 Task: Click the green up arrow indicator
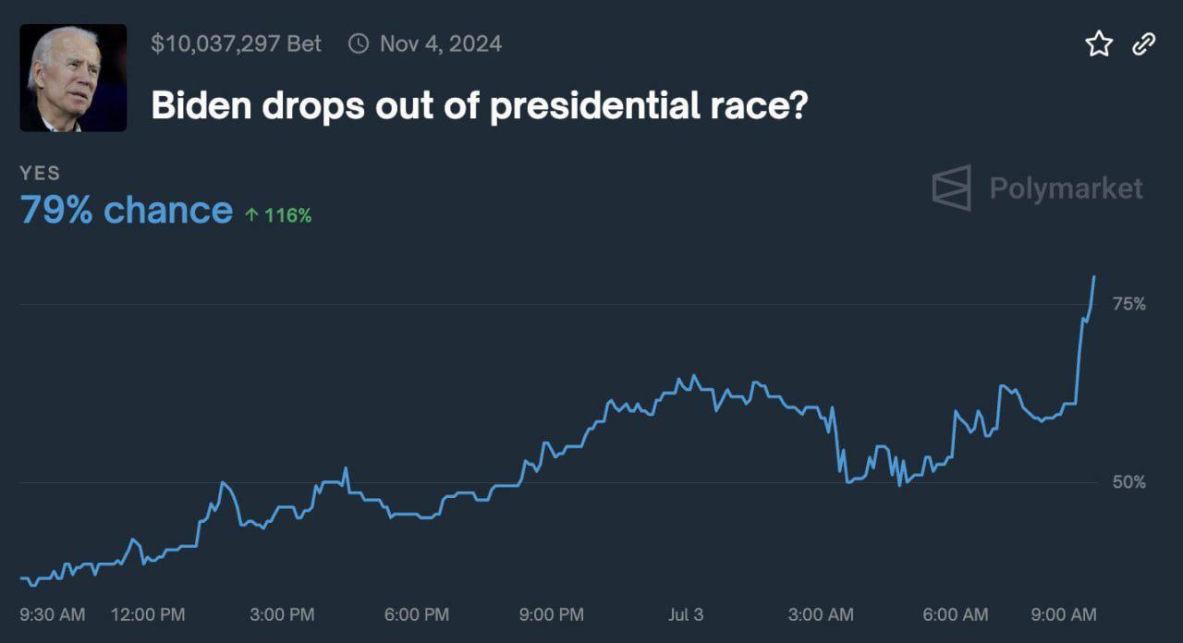[x=251, y=215]
